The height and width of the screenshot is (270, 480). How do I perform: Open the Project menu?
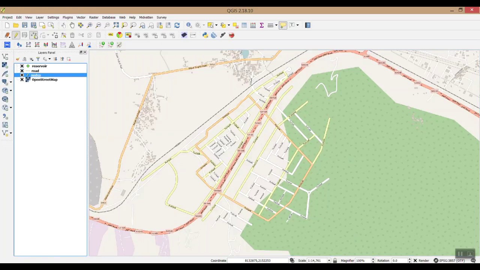7,17
